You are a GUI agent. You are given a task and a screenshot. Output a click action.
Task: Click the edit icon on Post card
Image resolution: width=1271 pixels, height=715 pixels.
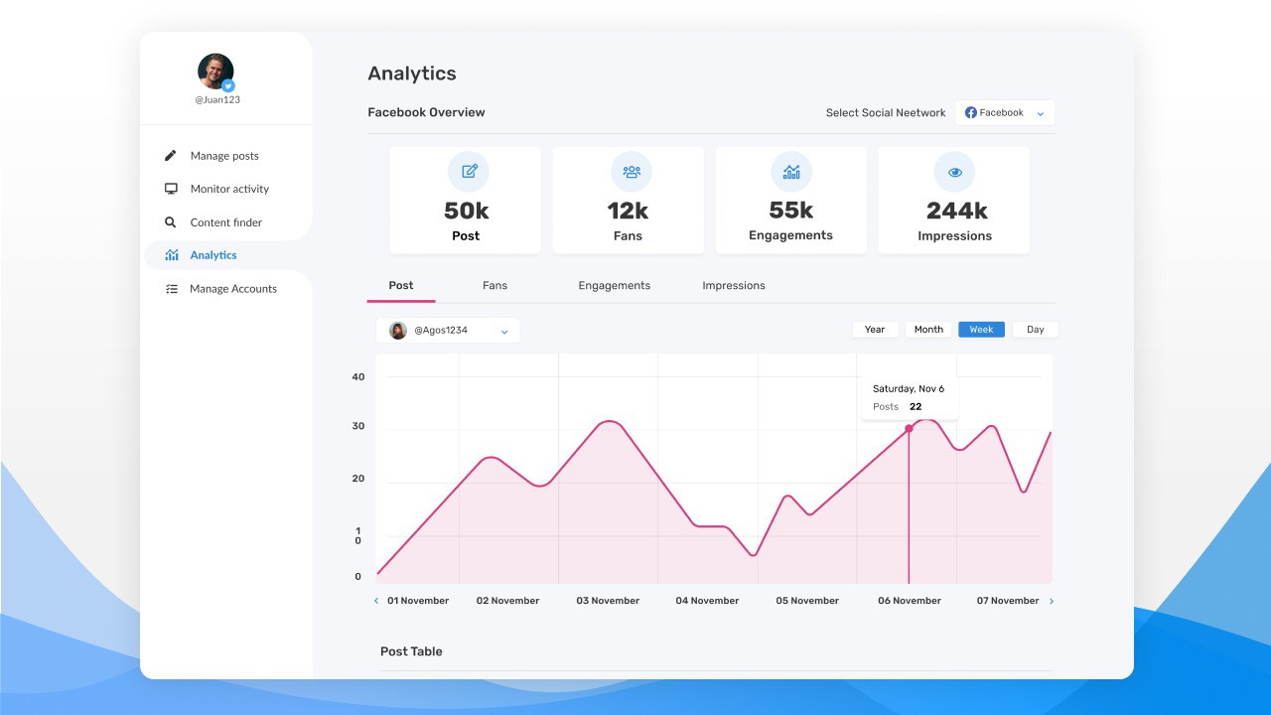coord(469,172)
